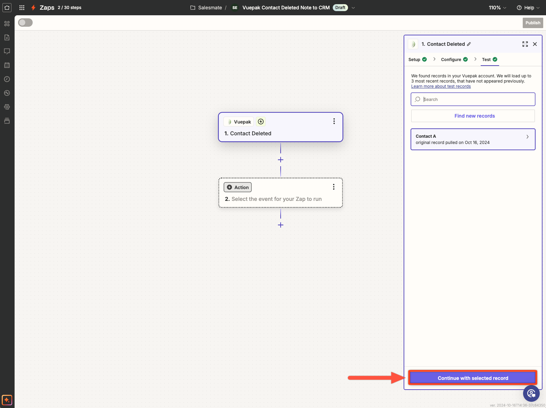Click the rename pencil icon beside Contact Deleted
The image size is (546, 408).
point(469,44)
